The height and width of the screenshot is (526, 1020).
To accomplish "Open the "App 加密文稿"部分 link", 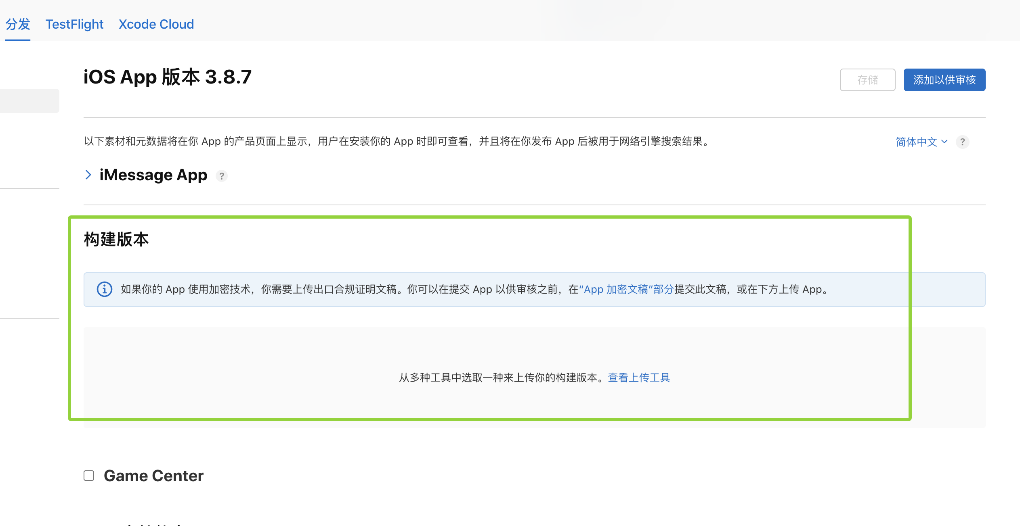I will click(x=626, y=289).
